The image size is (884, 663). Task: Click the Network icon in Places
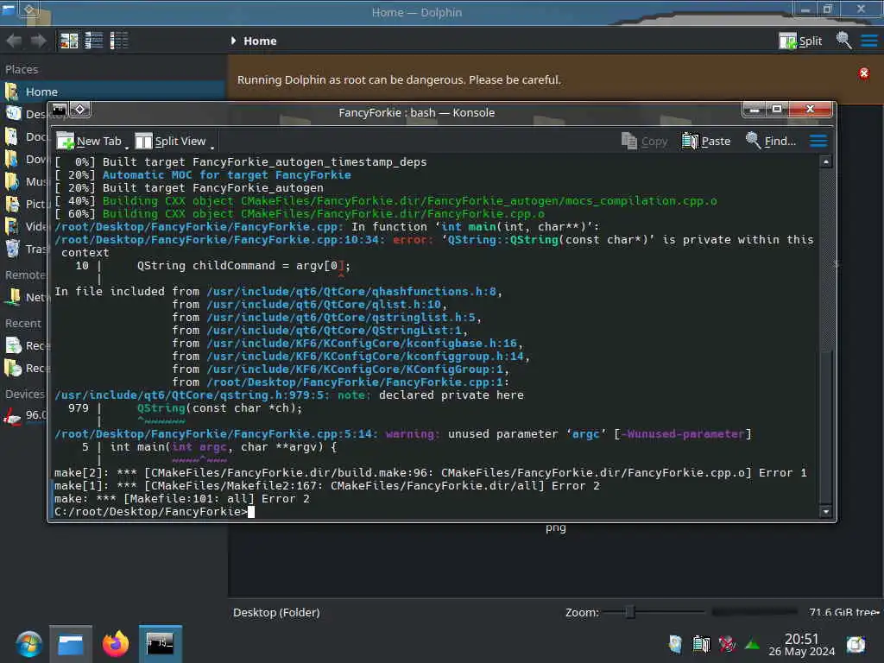[x=12, y=297]
